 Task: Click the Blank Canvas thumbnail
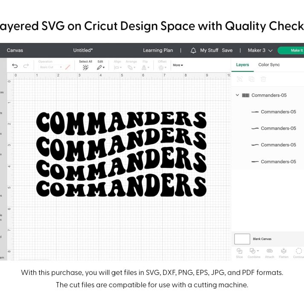[242, 239]
